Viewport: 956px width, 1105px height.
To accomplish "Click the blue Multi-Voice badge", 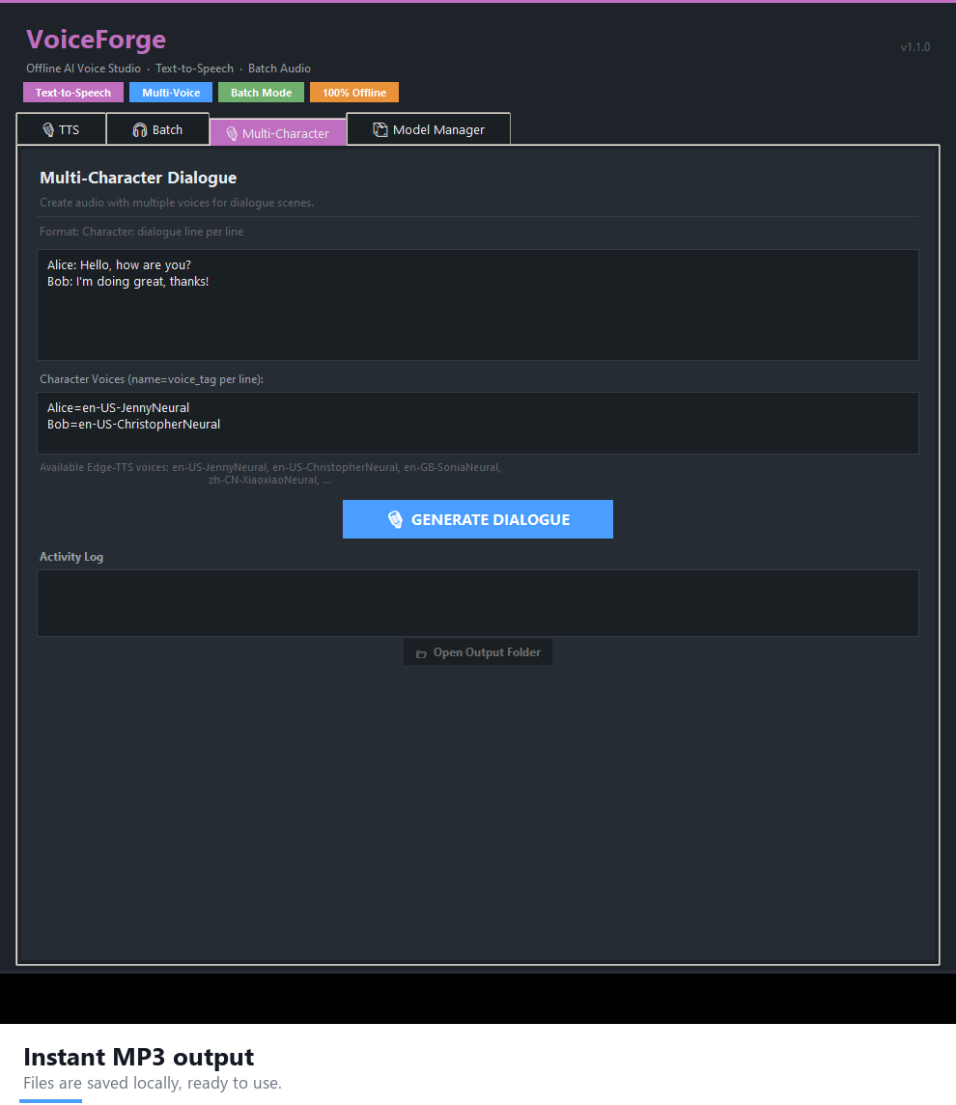I will [171, 93].
